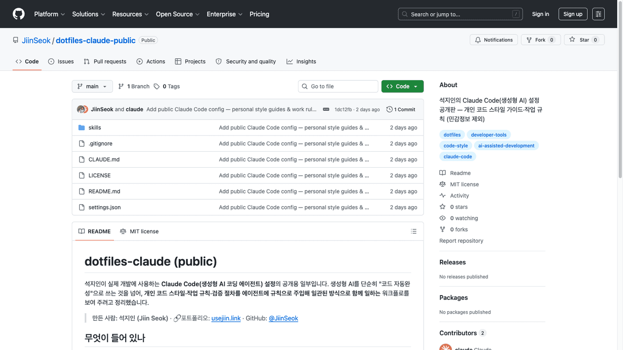Viewport: 623px width, 350px height.
Task: Select the developer-tools topic tag
Action: point(489,135)
